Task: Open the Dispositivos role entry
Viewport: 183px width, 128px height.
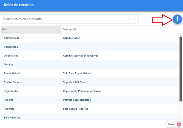Action: point(11,56)
